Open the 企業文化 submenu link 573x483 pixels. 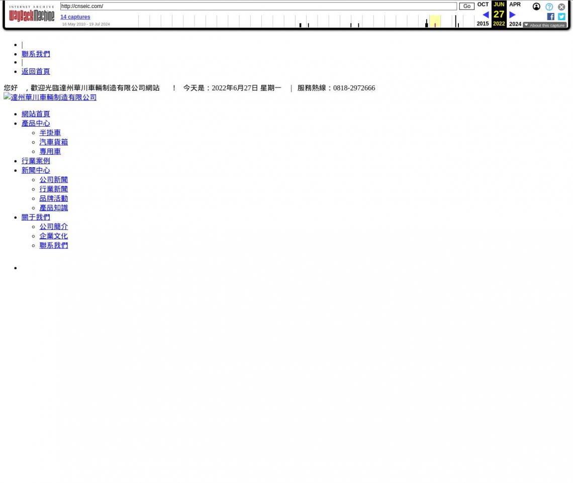pyautogui.click(x=53, y=236)
